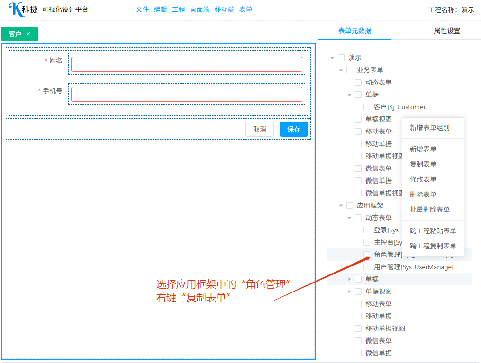Switch to the 属性设置 tab
The image size is (481, 363).
click(446, 31)
